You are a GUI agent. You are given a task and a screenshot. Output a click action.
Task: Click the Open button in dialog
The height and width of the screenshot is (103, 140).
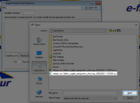(130, 93)
